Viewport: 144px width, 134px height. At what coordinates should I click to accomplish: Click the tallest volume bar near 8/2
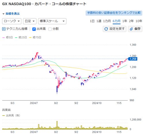[57, 125]
